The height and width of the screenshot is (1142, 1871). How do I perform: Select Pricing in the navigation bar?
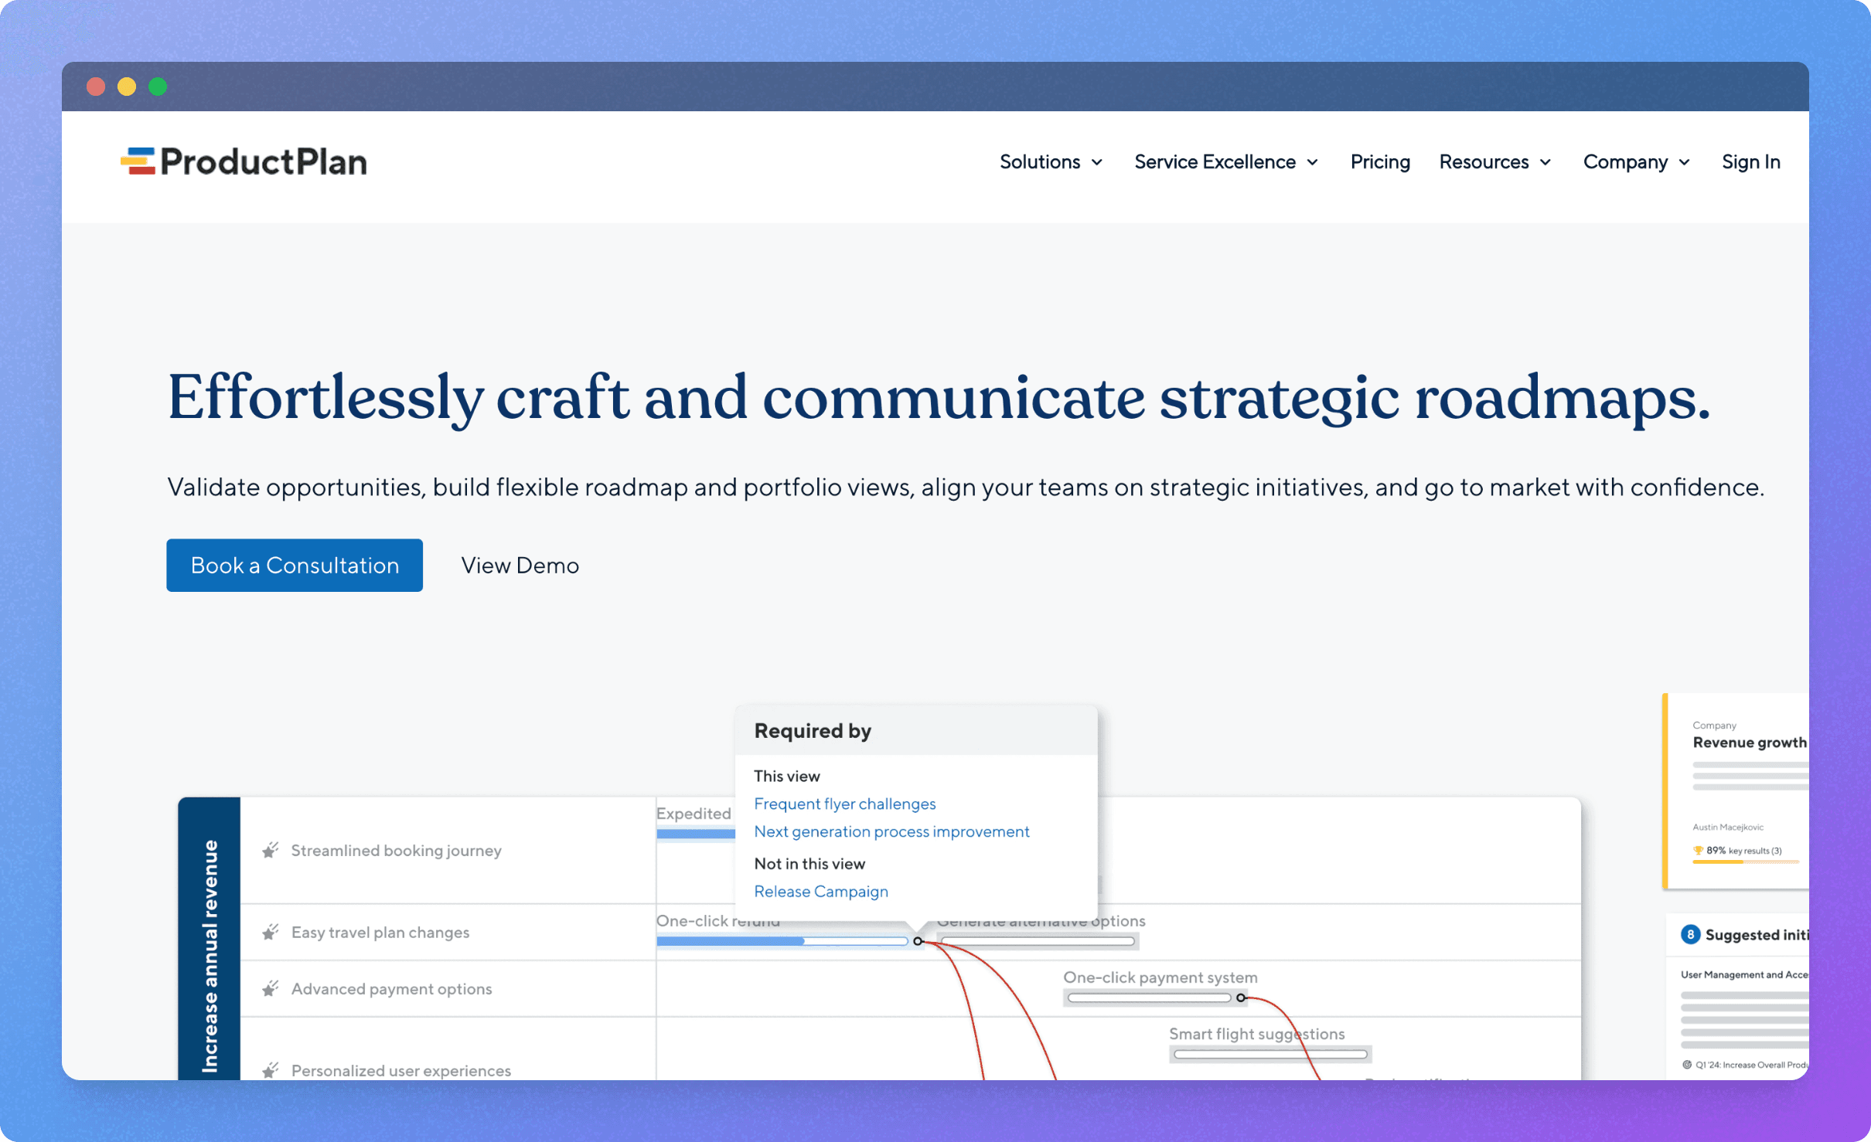[1380, 161]
